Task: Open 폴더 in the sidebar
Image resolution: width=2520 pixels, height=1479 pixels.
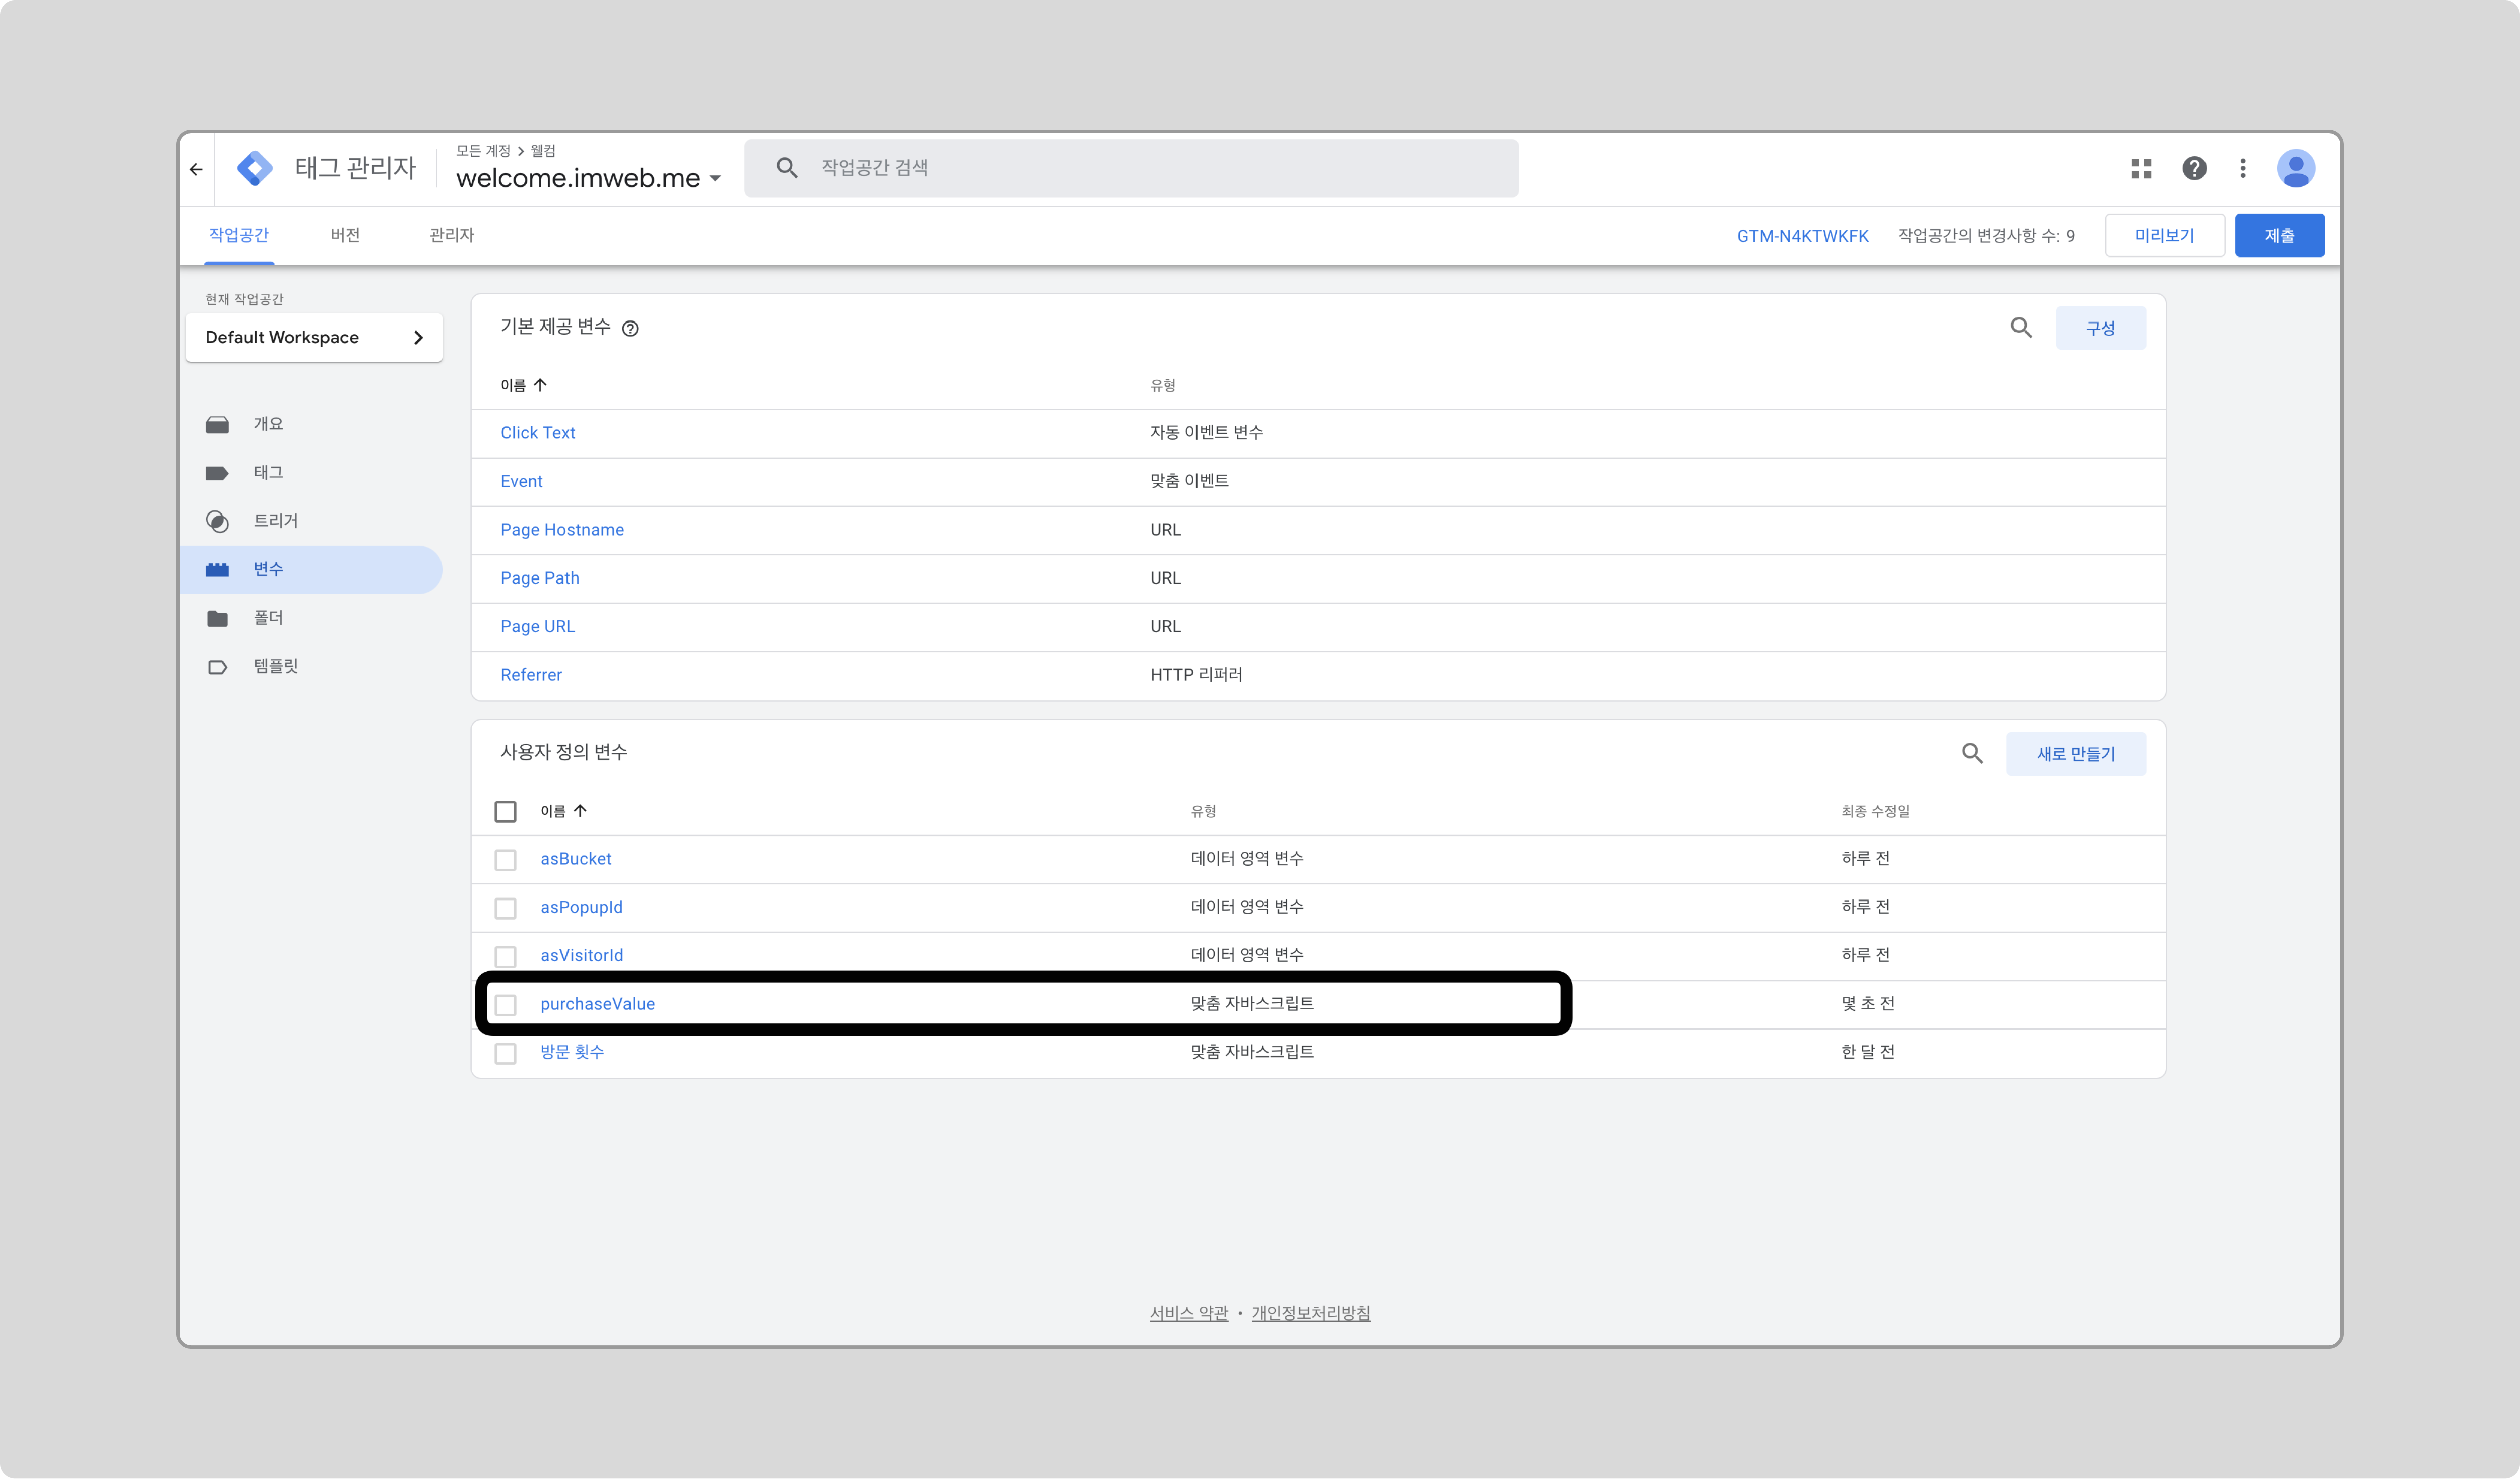Action: click(x=312, y=618)
